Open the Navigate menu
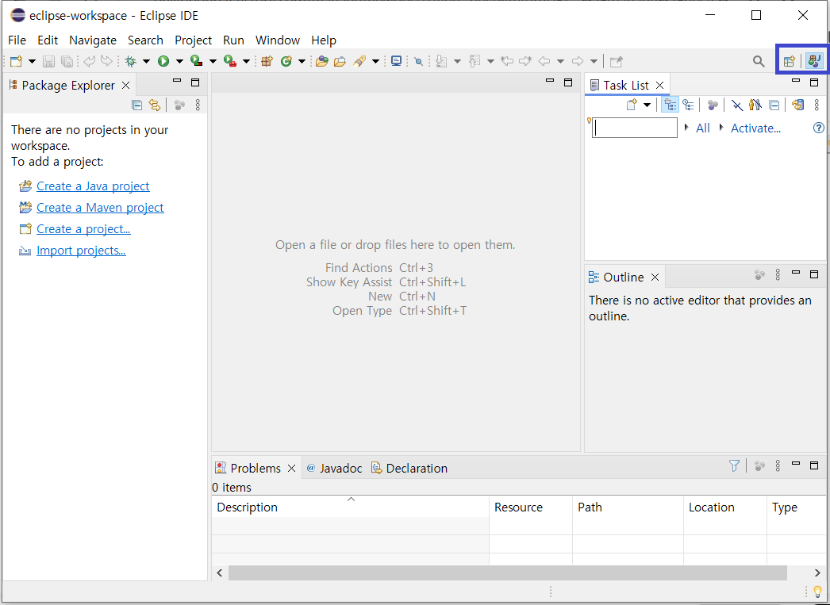The height and width of the screenshot is (605, 830). 93,40
